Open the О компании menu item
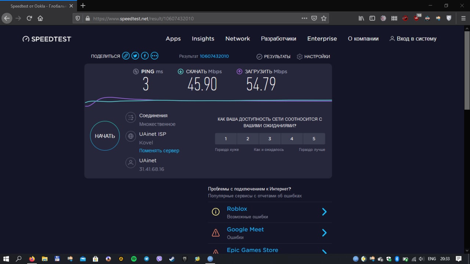Screen dimensions: 470x264 tap(363, 39)
